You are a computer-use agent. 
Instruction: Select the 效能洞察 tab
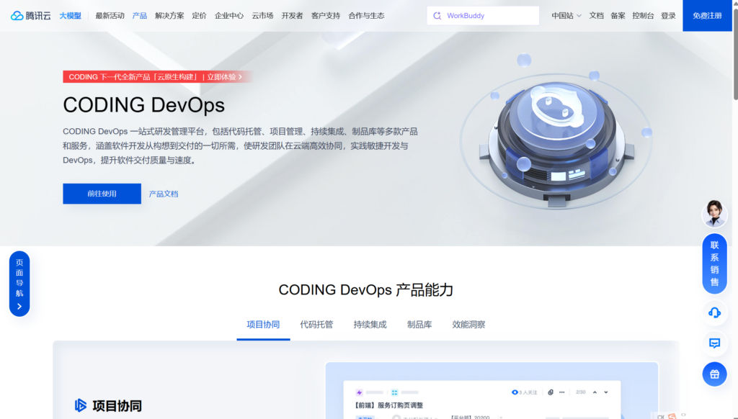[468, 325]
